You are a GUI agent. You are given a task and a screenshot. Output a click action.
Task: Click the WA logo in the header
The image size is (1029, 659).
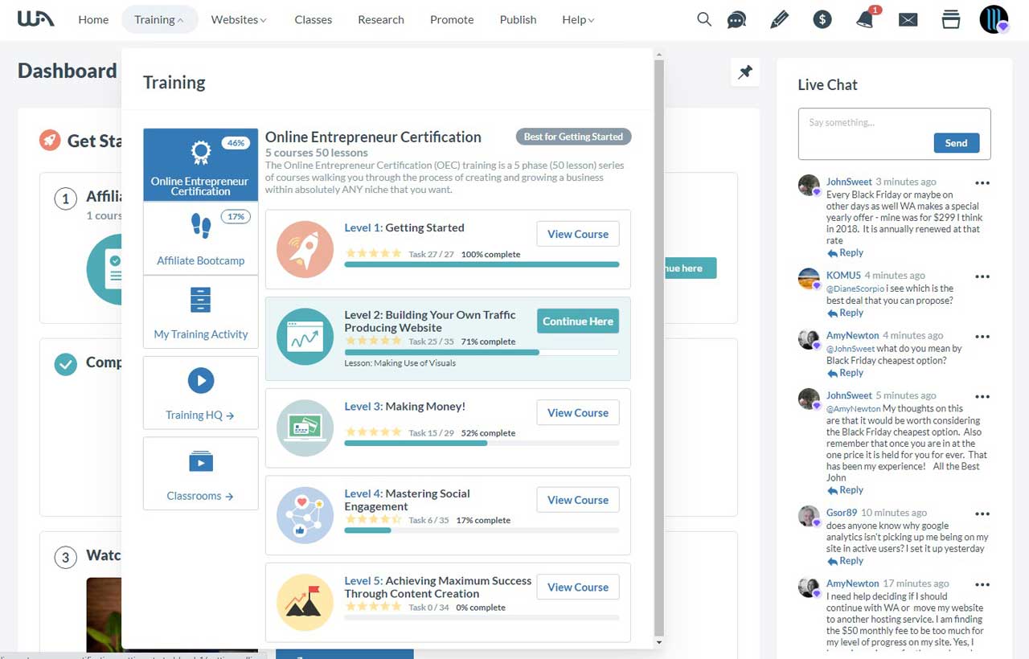point(36,18)
